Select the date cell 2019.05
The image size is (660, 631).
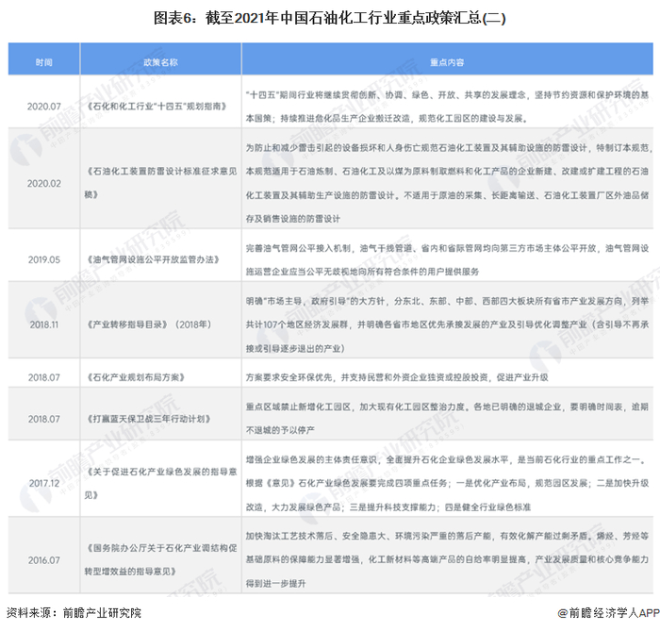click(44, 259)
